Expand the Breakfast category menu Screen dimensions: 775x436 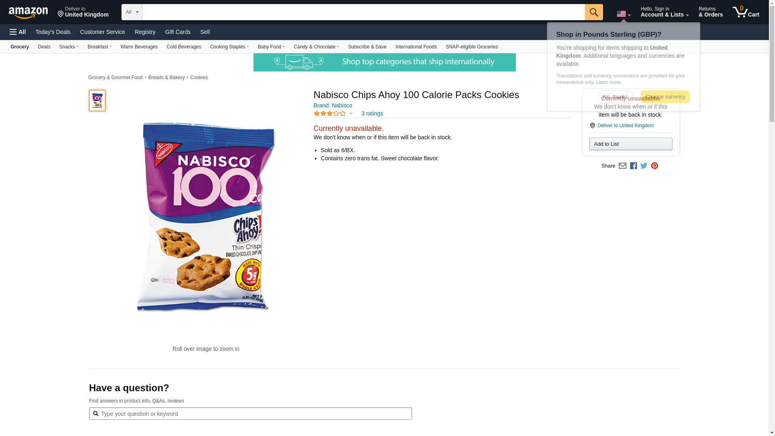[x=99, y=47]
